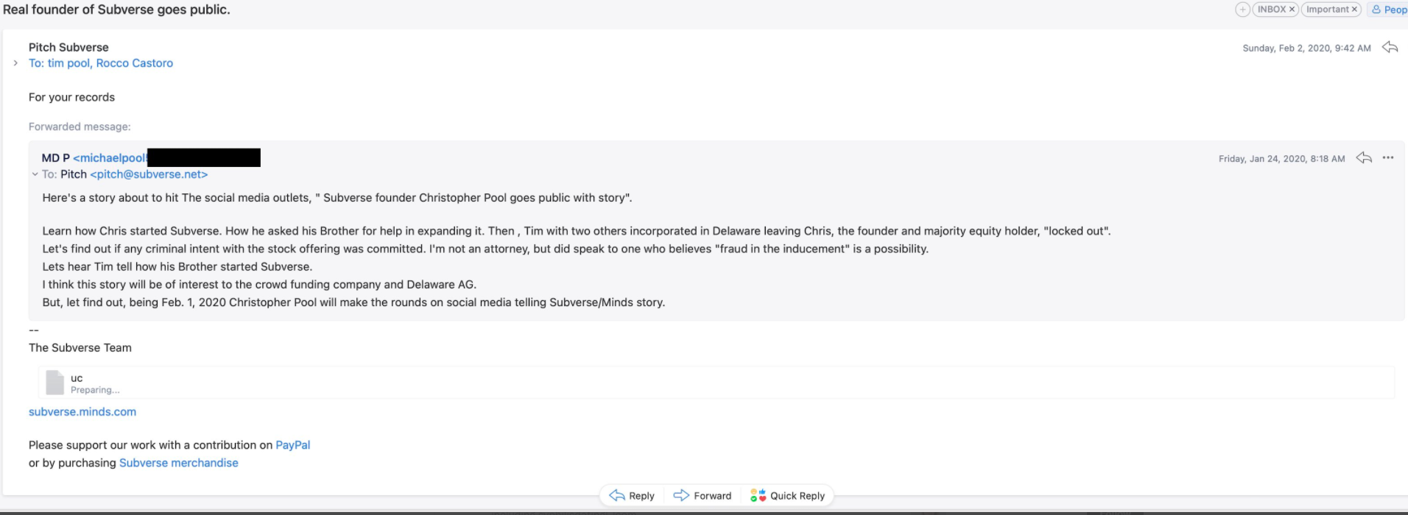Click the 'Forwarded message:' label
The image size is (1408, 515).
pyautogui.click(x=80, y=127)
